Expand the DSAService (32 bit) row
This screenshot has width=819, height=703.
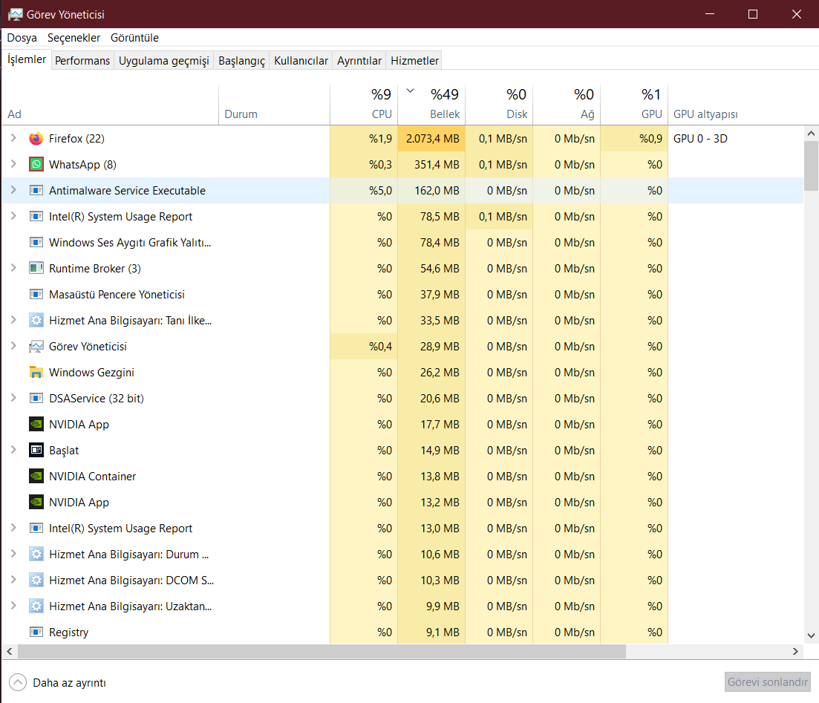(13, 398)
